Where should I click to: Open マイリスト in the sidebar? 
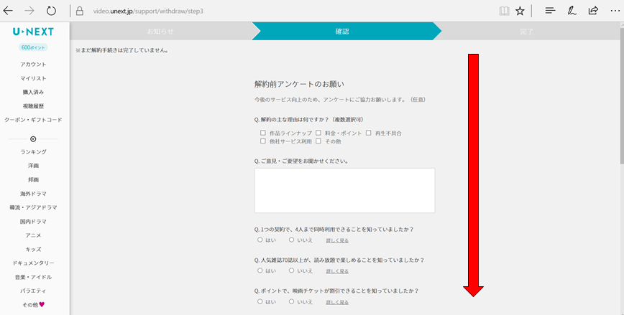[x=33, y=78]
